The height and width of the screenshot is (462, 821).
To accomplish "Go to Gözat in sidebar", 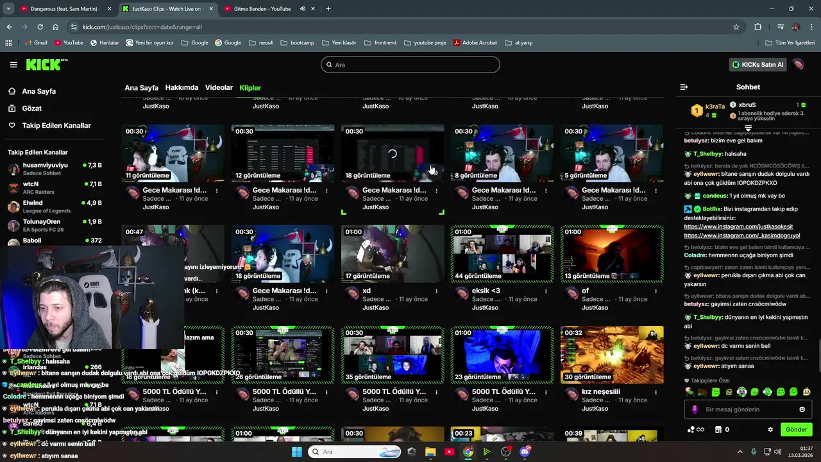I will coord(32,108).
